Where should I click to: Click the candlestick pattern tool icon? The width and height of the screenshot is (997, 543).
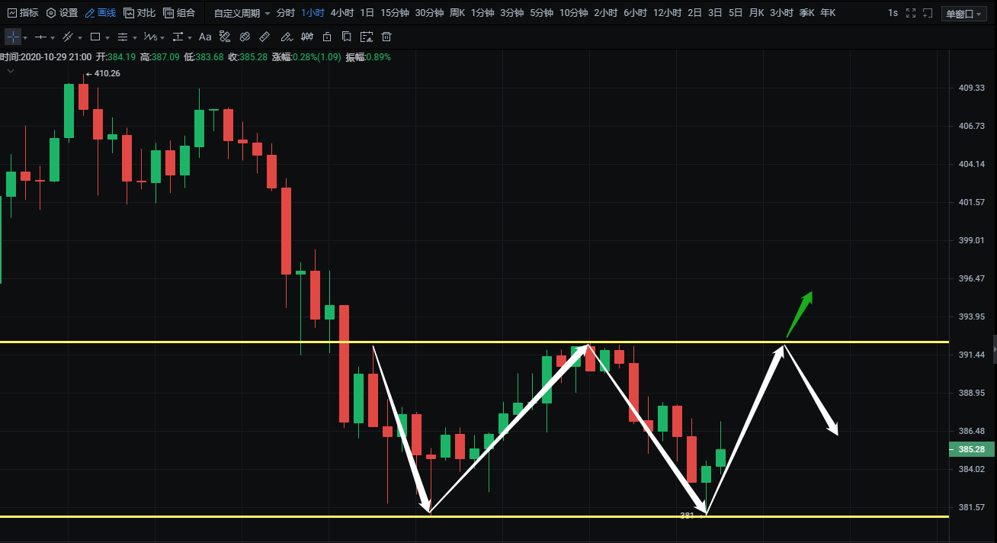pyautogui.click(x=307, y=37)
